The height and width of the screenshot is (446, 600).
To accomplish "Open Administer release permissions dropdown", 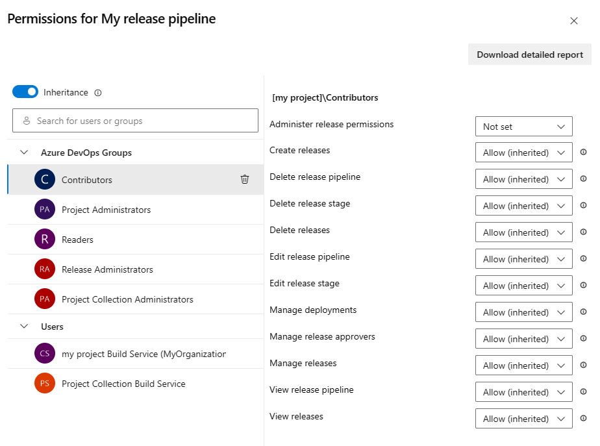I will coord(523,127).
